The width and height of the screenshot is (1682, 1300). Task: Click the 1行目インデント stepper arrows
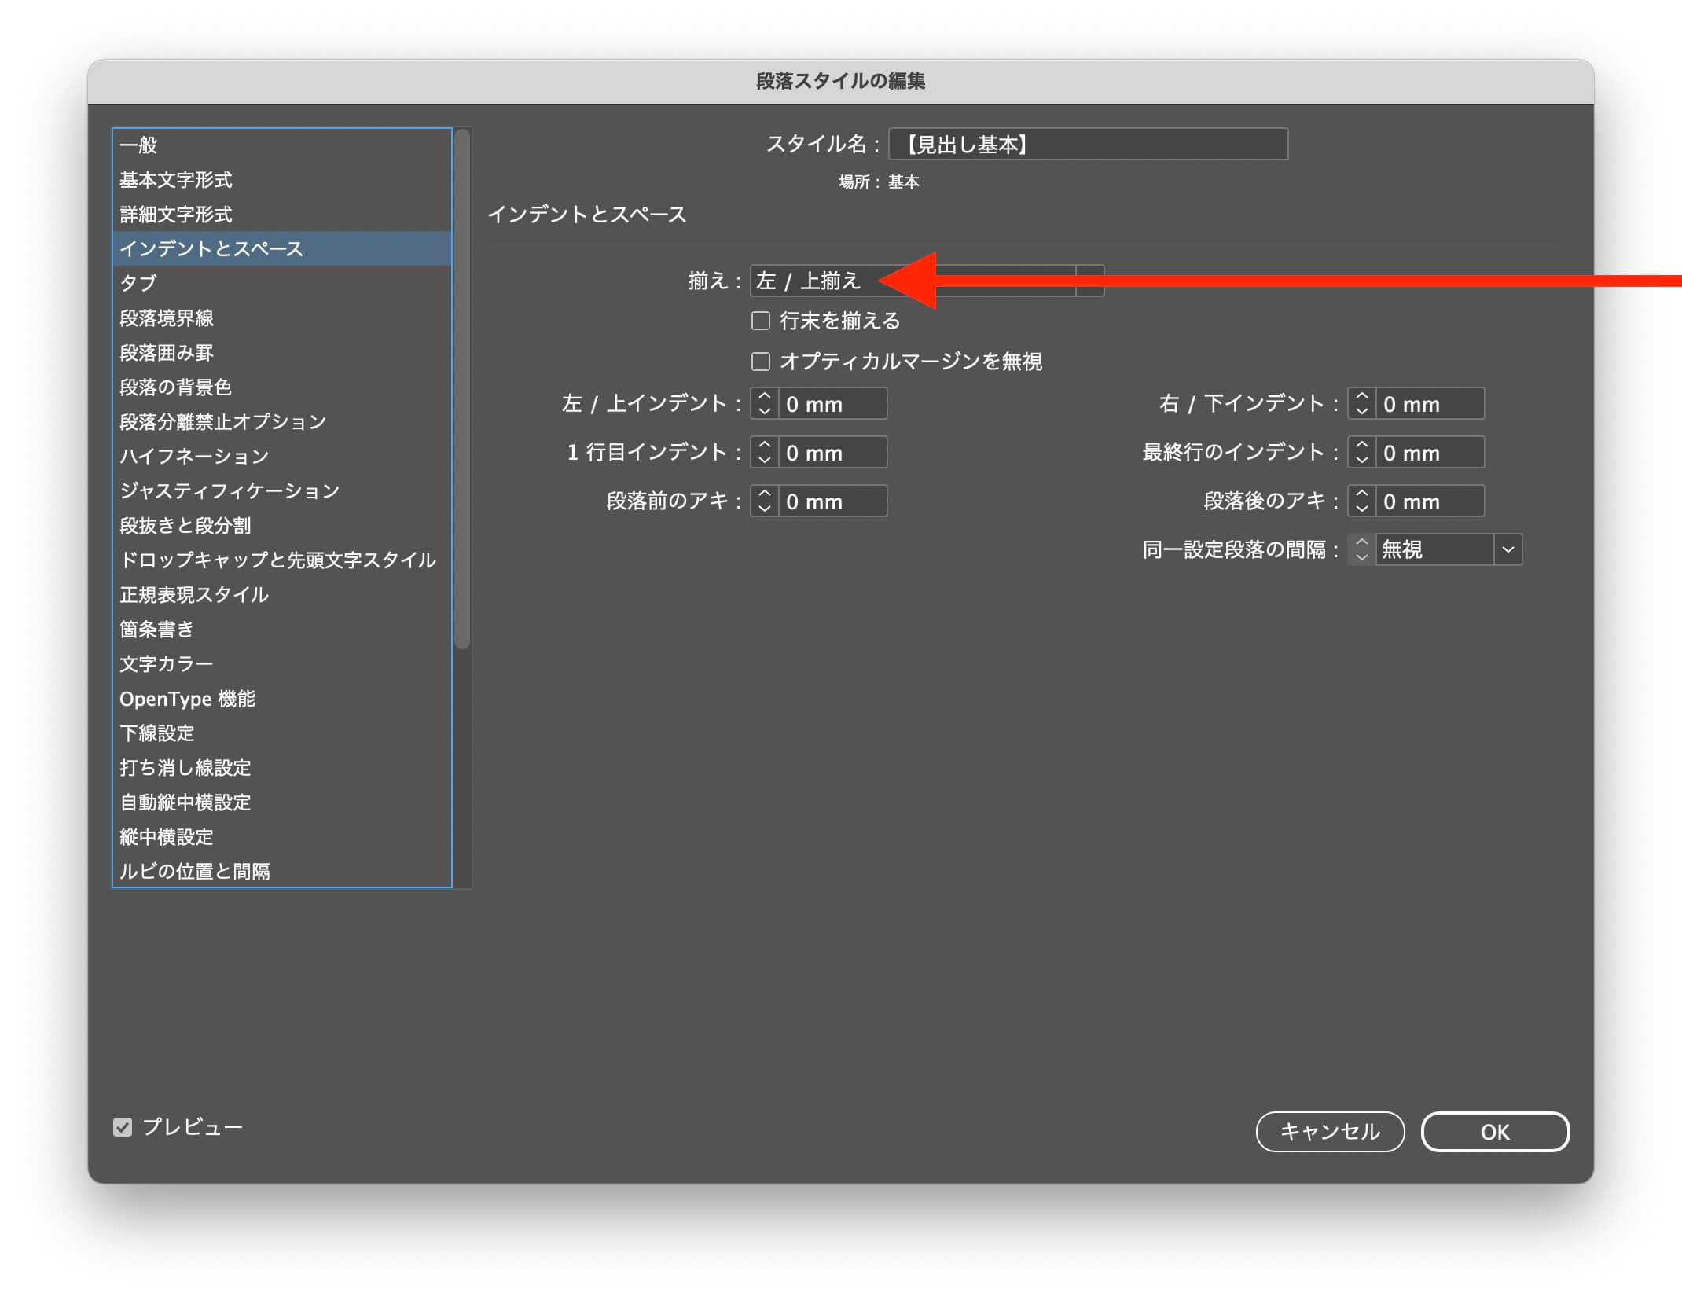[x=764, y=453]
